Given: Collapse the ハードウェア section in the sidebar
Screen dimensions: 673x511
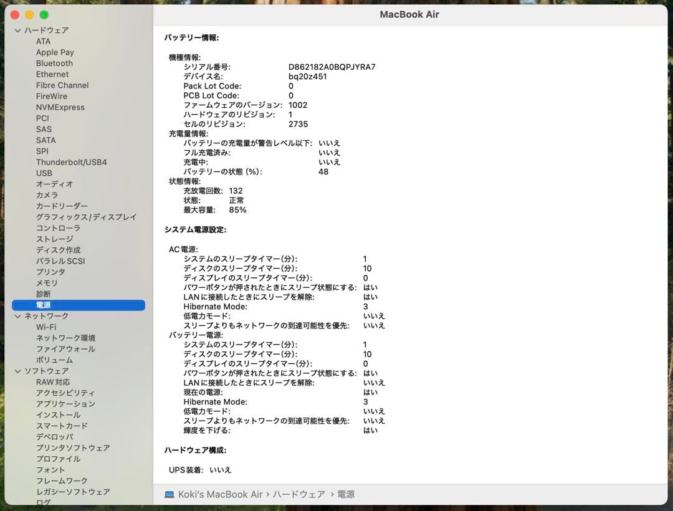Looking at the screenshot, I should [17, 30].
